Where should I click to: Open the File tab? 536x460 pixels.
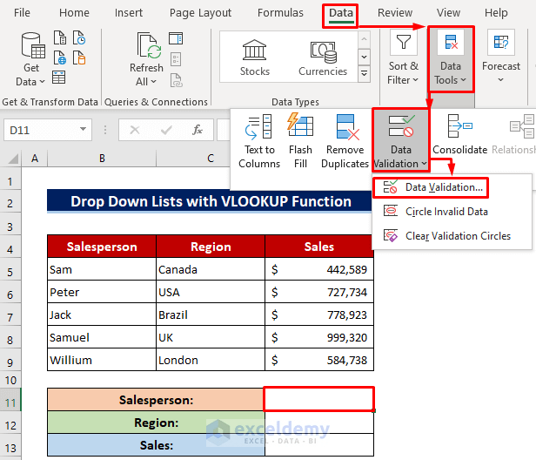point(22,13)
